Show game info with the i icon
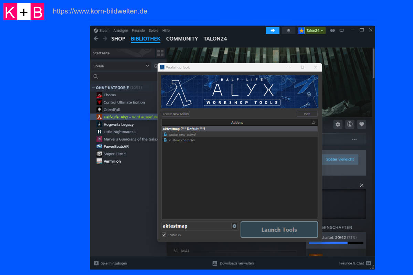 [350, 124]
